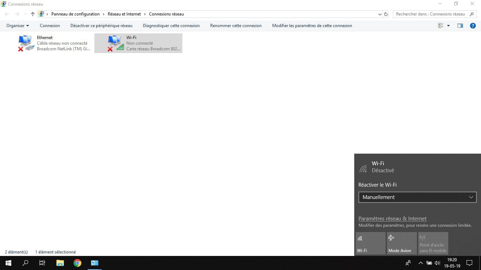Toggle the Mode Avion tile

[x=402, y=243]
